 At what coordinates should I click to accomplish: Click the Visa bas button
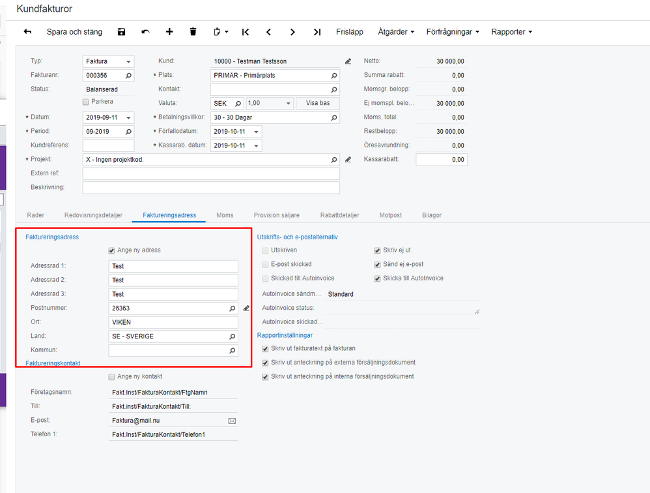tap(318, 103)
